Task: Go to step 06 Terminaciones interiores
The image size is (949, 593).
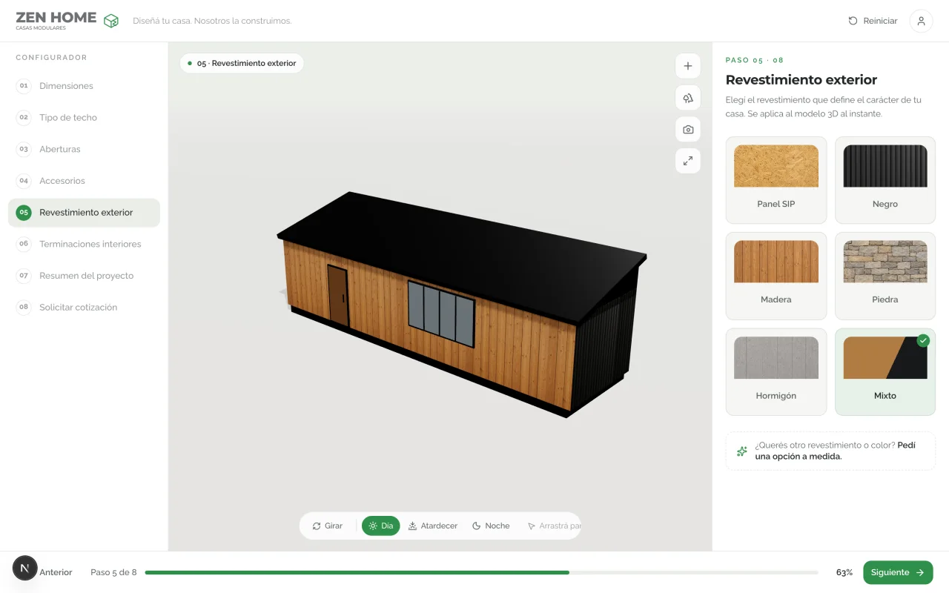Action: click(84, 244)
